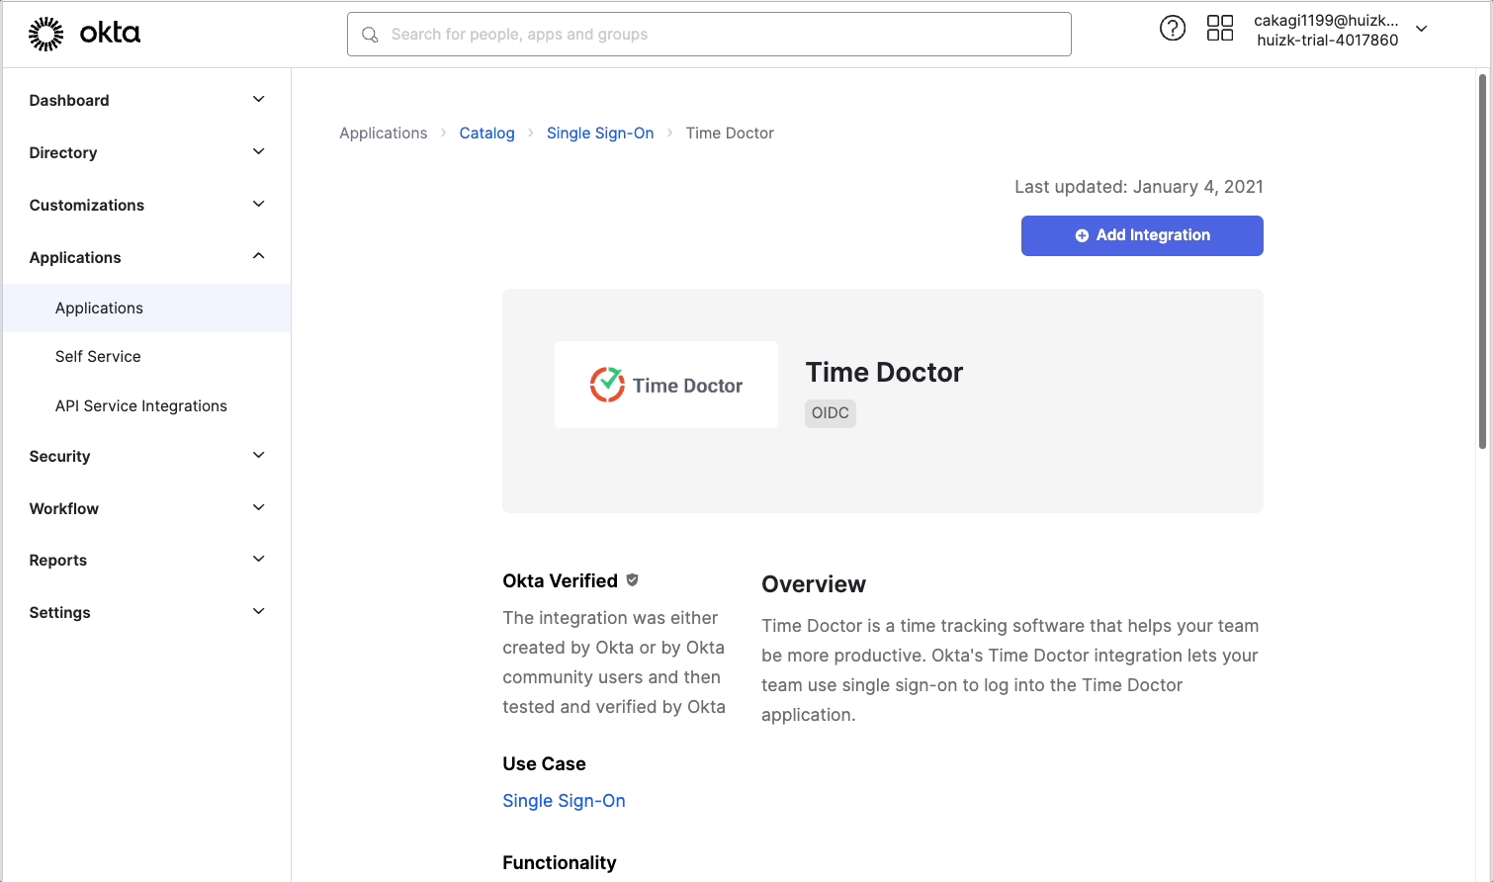Click the Time Doctor app logo thumbnail
Screen dimensions: 1493x882
click(665, 384)
